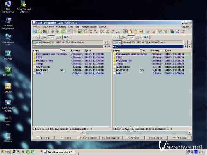The height and width of the screenshot is (155, 207).
Task: Open Мой компьютер desktop icon
Action: coord(8,7)
